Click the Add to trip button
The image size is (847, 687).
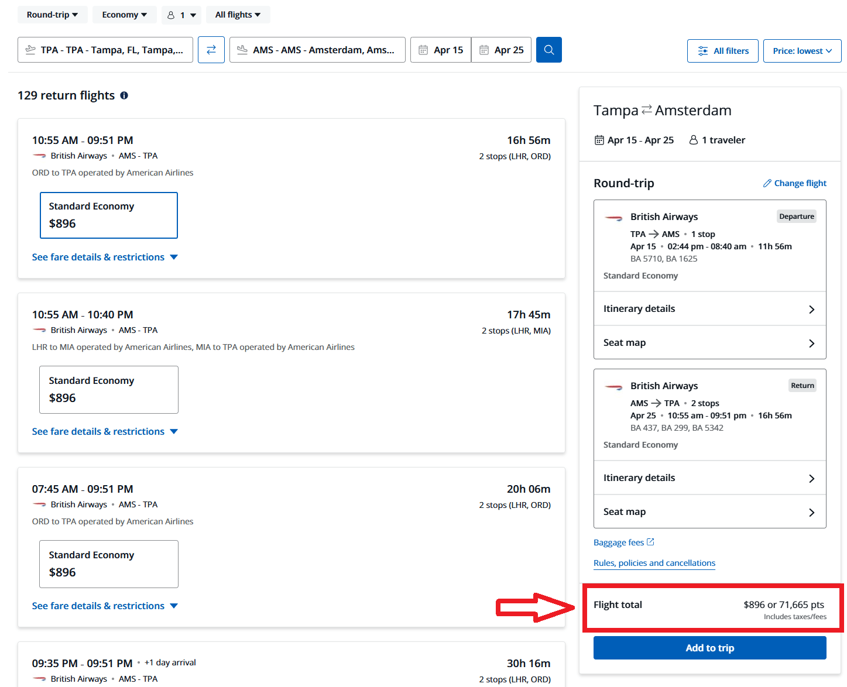[x=709, y=648]
